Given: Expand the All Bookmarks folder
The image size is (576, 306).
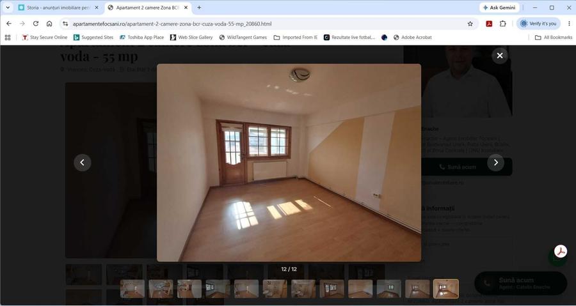Looking at the screenshot, I should [554, 38].
